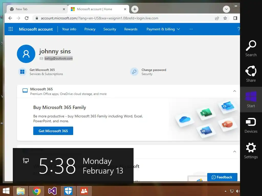The image size is (262, 196).
Task: Click the Microsoft account title link
Action: click(36, 29)
